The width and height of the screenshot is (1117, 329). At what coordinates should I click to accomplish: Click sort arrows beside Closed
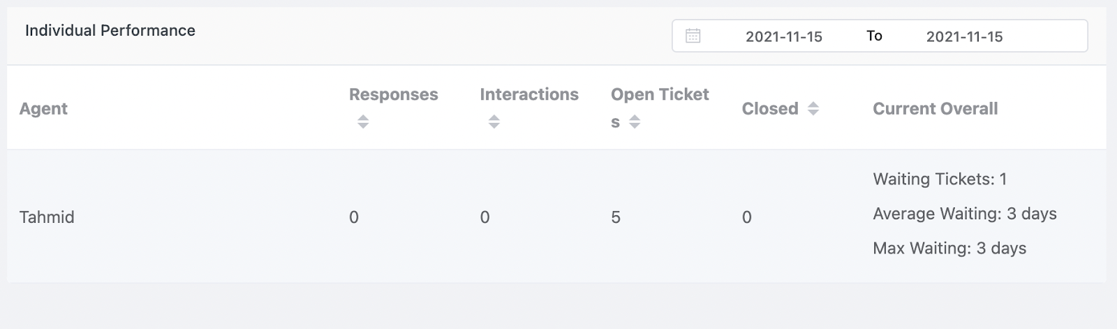(x=813, y=108)
